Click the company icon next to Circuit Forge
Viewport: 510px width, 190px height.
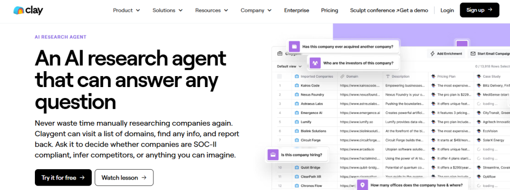pyautogui.click(x=297, y=140)
